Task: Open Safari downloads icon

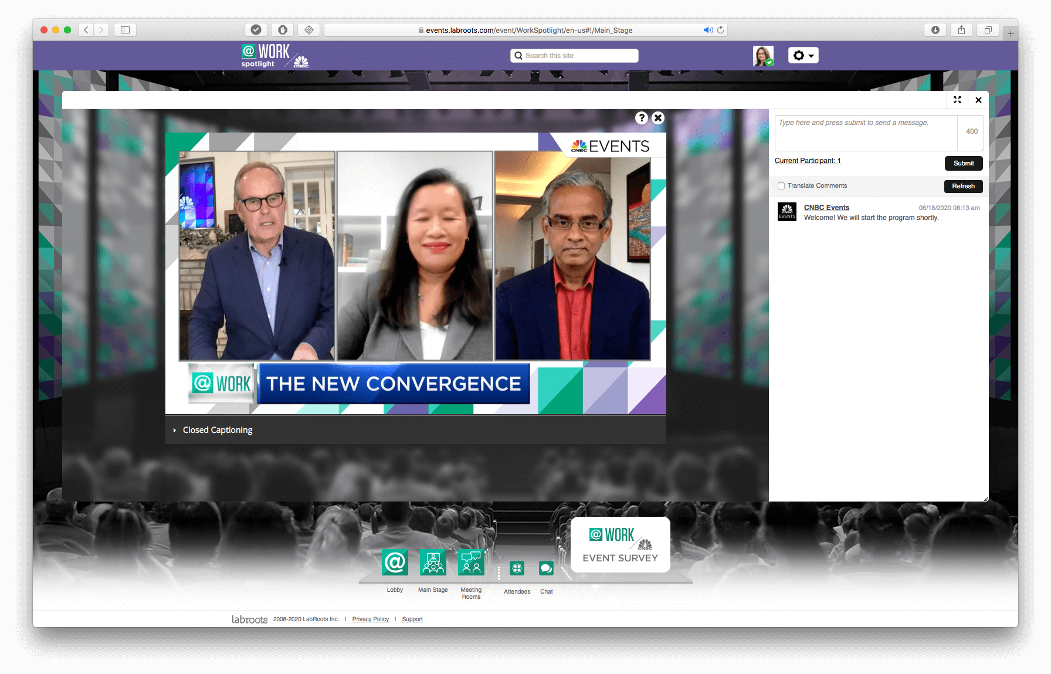Action: pyautogui.click(x=935, y=30)
